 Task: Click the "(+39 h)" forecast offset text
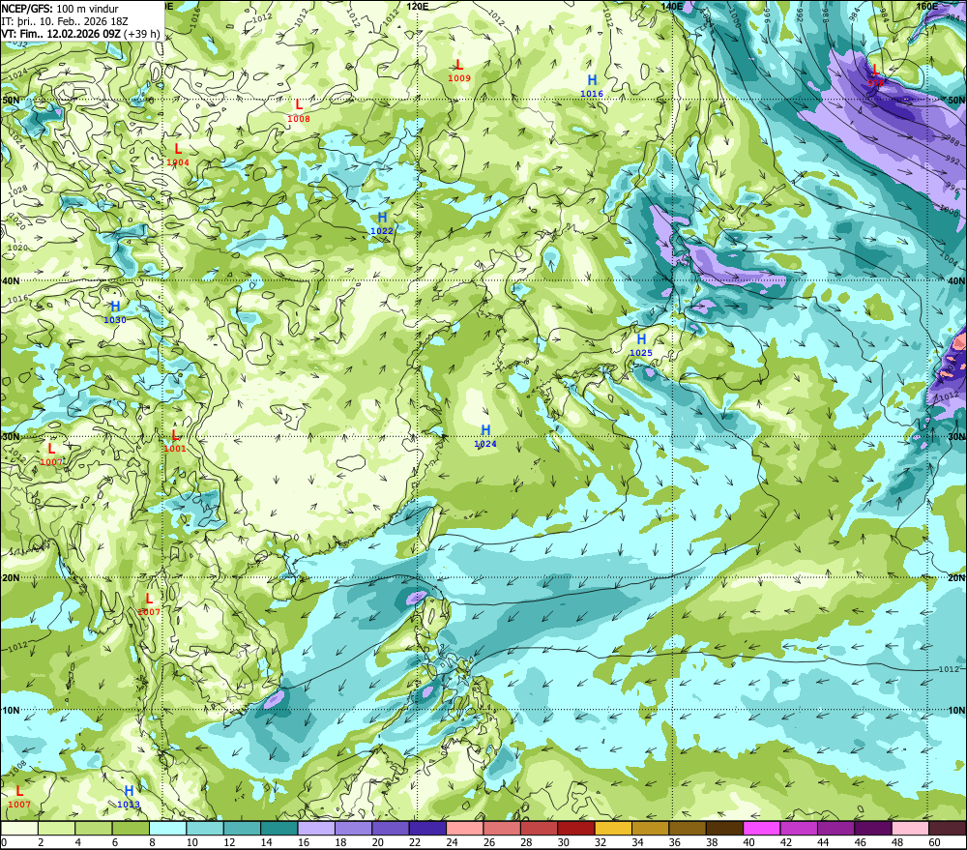(x=141, y=35)
